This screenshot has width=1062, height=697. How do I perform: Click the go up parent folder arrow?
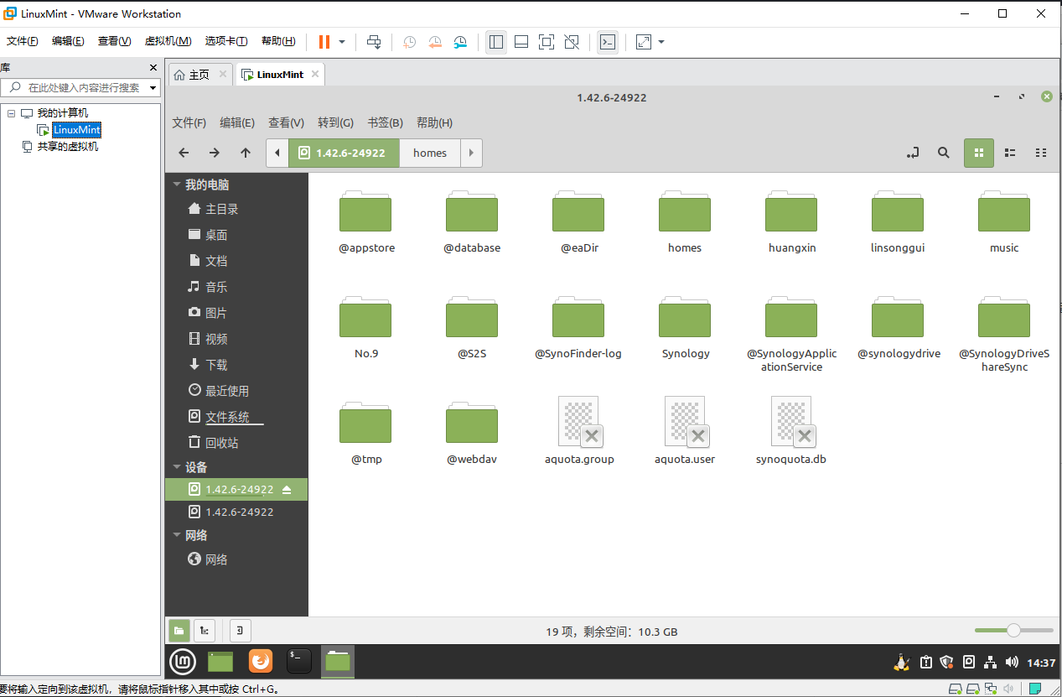click(x=245, y=153)
